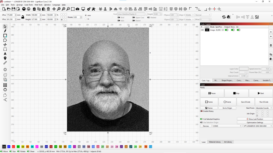The image size is (273, 153).
Task: Click Go to Origin button
Action: click(227, 108)
